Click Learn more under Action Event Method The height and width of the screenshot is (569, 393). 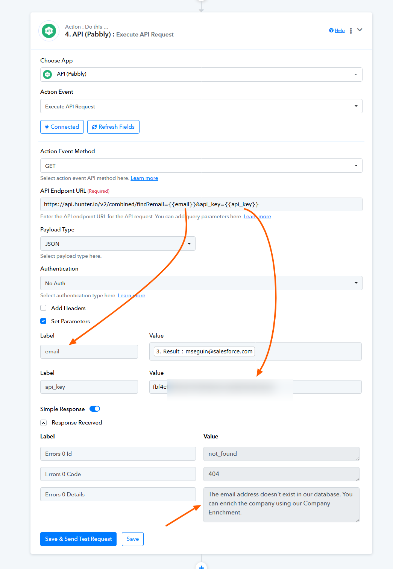tap(144, 178)
